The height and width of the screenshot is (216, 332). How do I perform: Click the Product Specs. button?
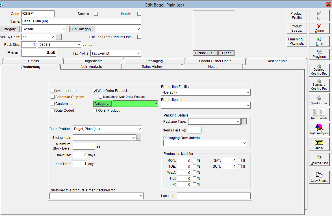[297, 28]
